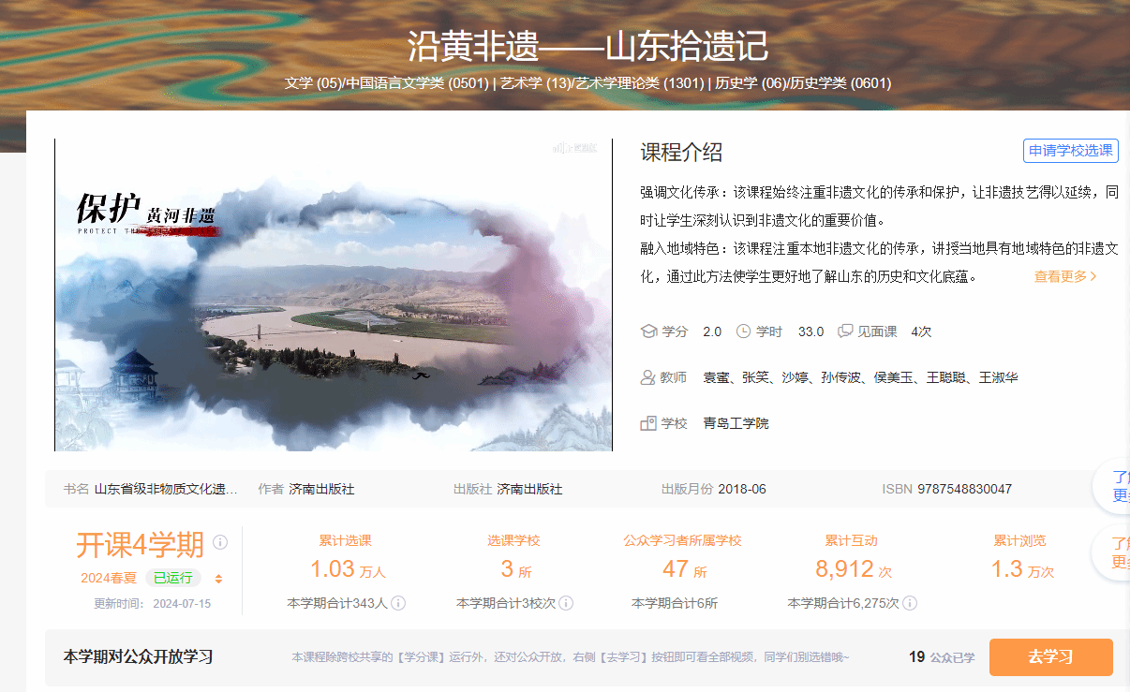Click the 已运行 status badge
Image resolution: width=1130 pixels, height=692 pixels.
(172, 578)
